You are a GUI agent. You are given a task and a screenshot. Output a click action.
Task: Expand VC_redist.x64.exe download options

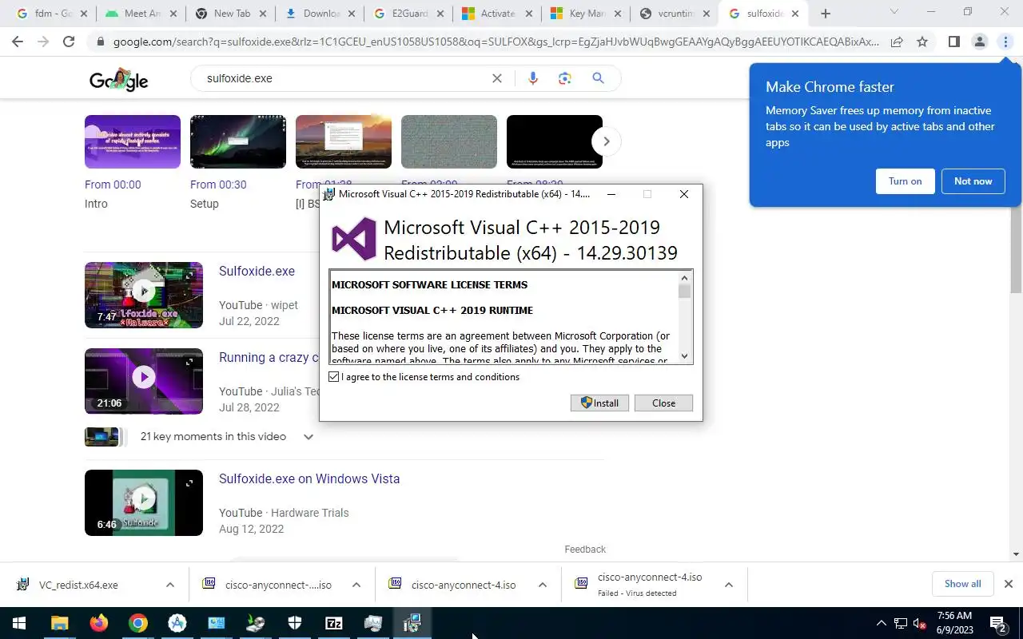(x=169, y=585)
